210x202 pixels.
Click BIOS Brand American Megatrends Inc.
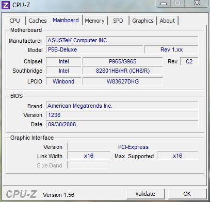(x=122, y=106)
